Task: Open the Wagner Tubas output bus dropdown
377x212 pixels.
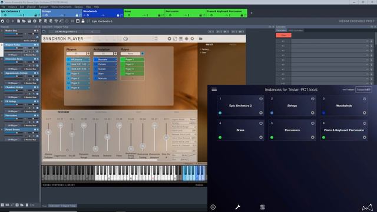Action: 30,55
